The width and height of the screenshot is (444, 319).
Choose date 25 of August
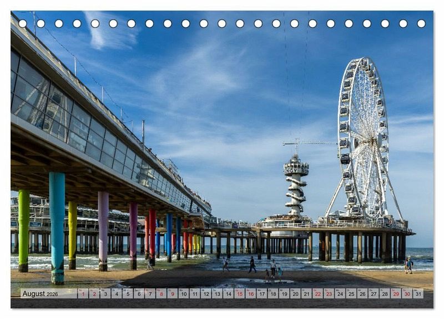pyautogui.click(x=351, y=293)
